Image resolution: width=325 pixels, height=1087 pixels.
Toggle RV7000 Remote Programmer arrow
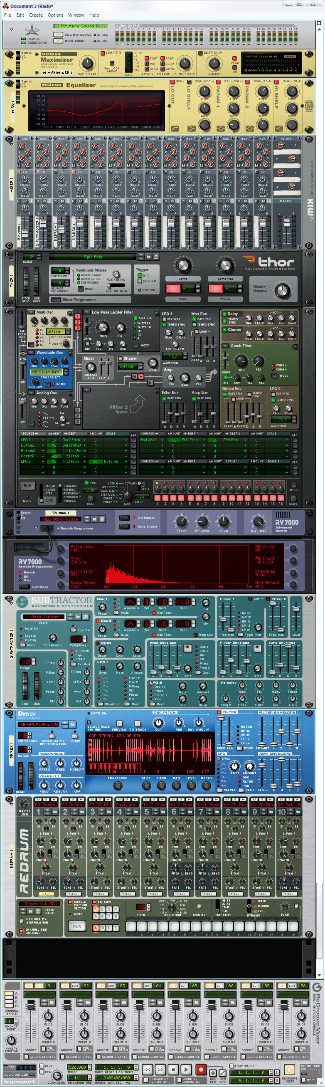[x=35, y=528]
